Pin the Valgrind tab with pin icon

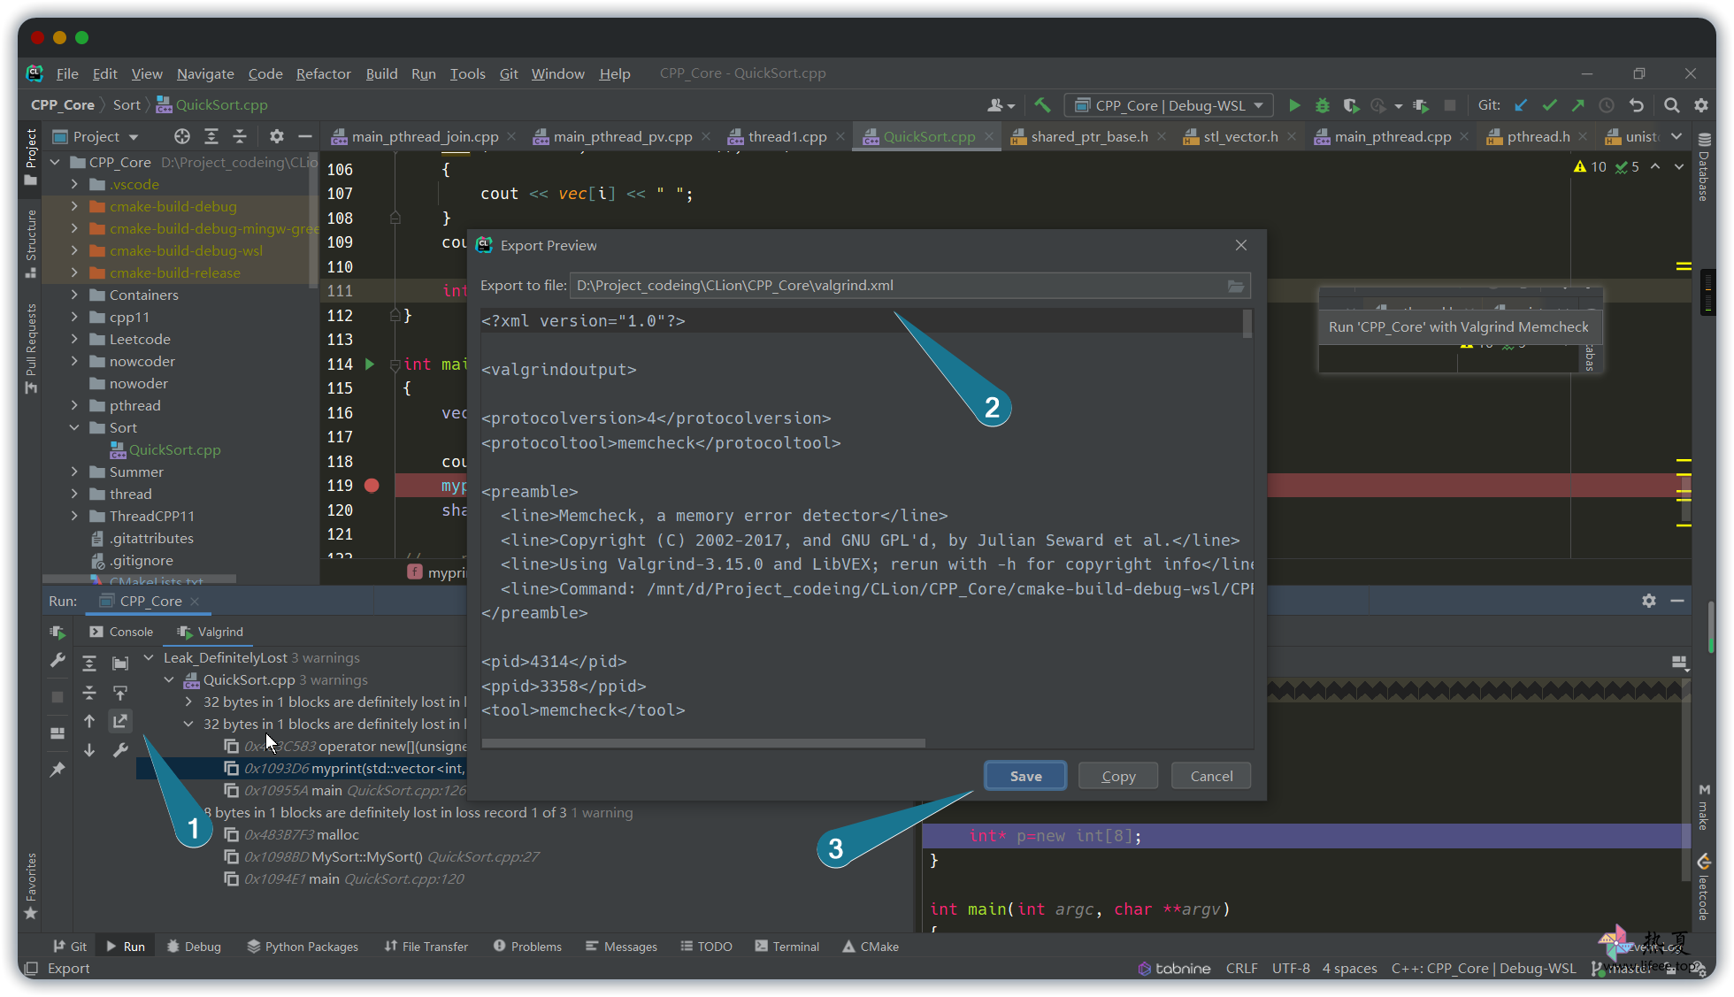tap(58, 770)
